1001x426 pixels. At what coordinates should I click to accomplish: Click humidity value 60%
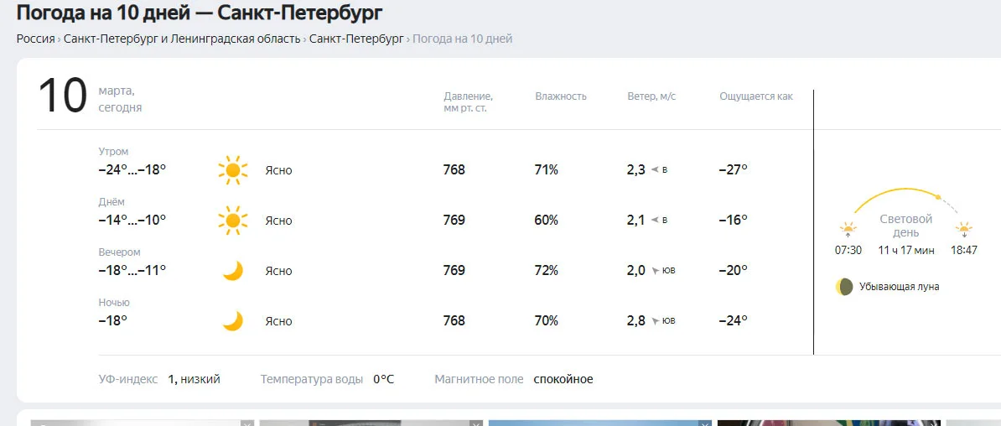point(547,220)
